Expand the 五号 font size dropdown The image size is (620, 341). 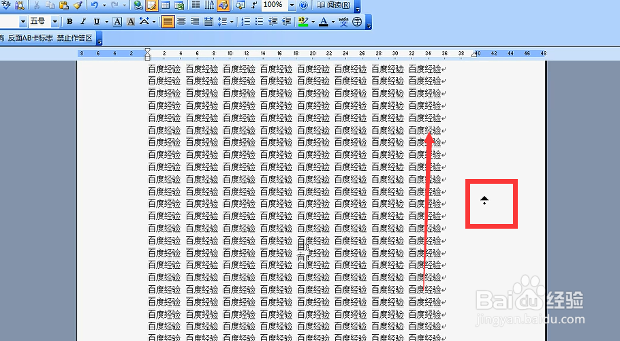click(55, 22)
